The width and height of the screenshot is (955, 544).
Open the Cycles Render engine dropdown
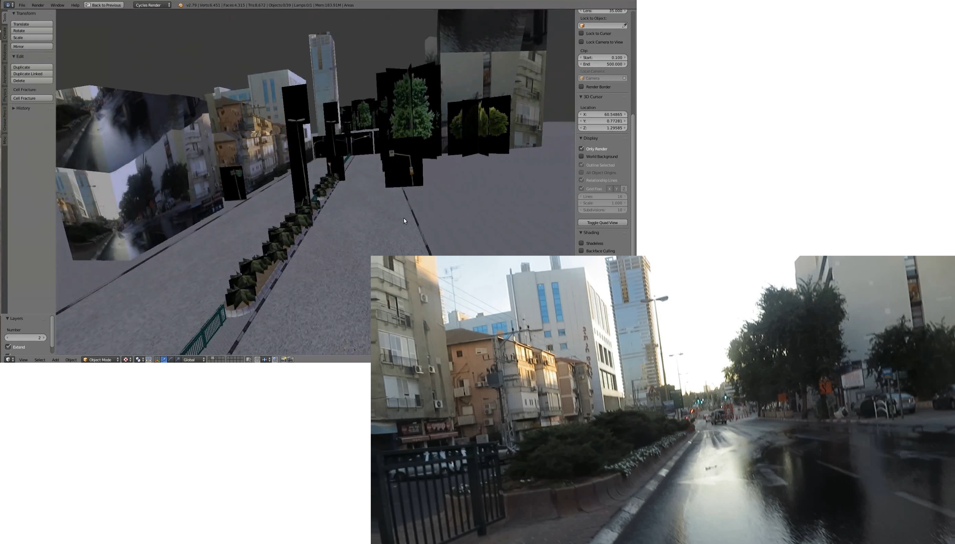(152, 5)
